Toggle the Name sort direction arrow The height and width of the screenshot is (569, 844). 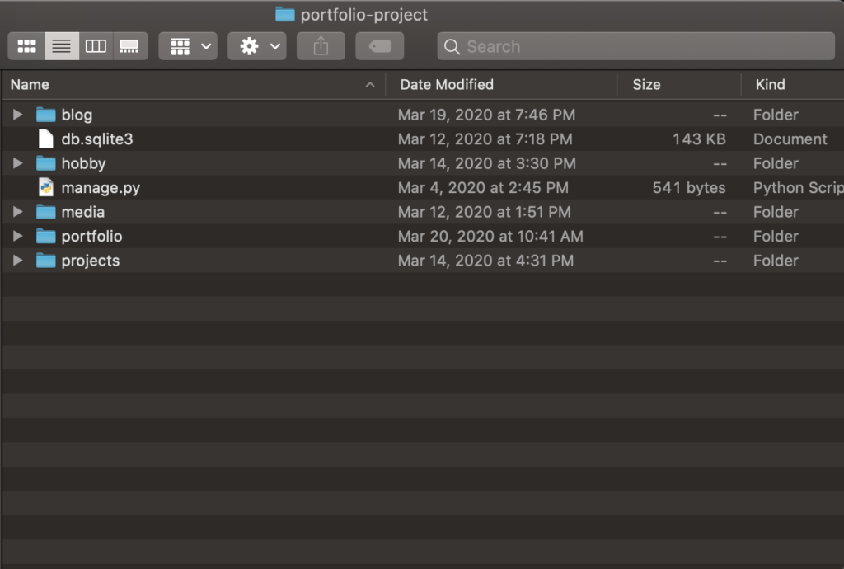370,84
